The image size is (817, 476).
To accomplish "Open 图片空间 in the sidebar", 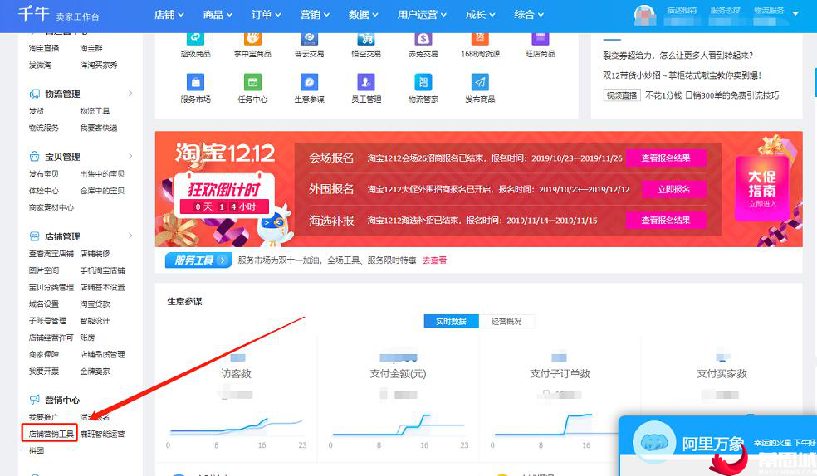I will 44,270.
